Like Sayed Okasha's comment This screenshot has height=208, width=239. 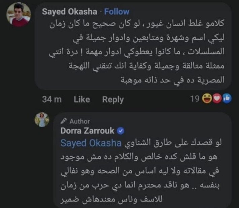click(82, 100)
